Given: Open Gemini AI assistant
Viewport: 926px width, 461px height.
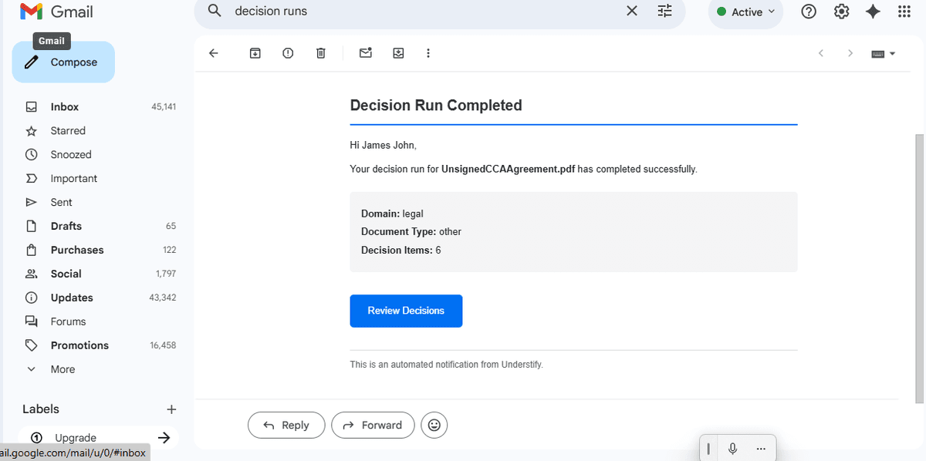Looking at the screenshot, I should (x=872, y=11).
